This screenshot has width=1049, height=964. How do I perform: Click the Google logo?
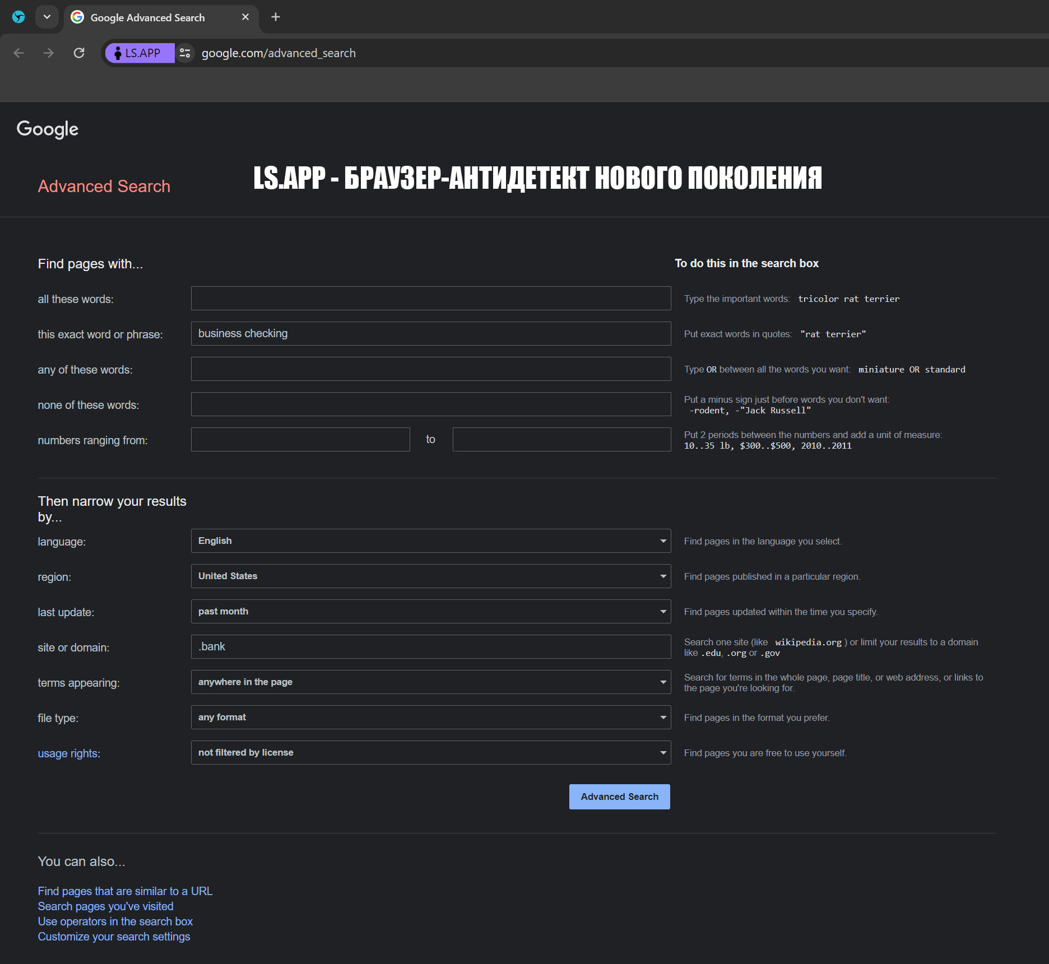[x=48, y=129]
